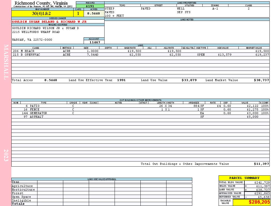Click the patio area 884 SF
Image resolution: width=271 pixels, height=206 pixels.
coord(199,106)
